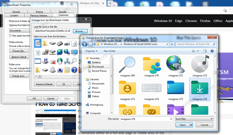Select Libraries in navigation pane
Image resolution: width=233 pixels, height=135 pixels.
(92, 79)
